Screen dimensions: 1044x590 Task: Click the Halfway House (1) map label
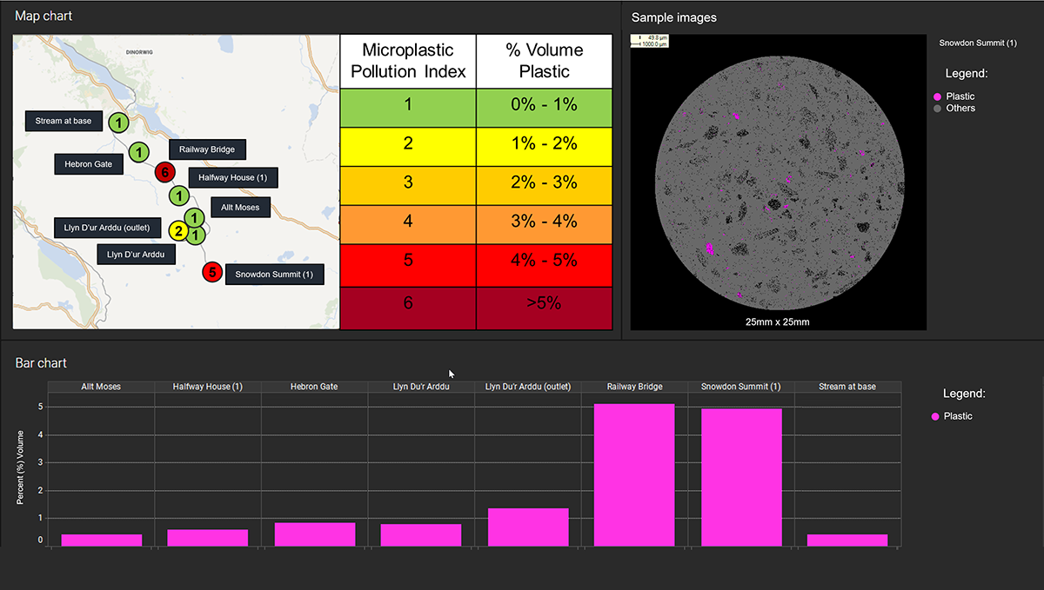point(233,178)
